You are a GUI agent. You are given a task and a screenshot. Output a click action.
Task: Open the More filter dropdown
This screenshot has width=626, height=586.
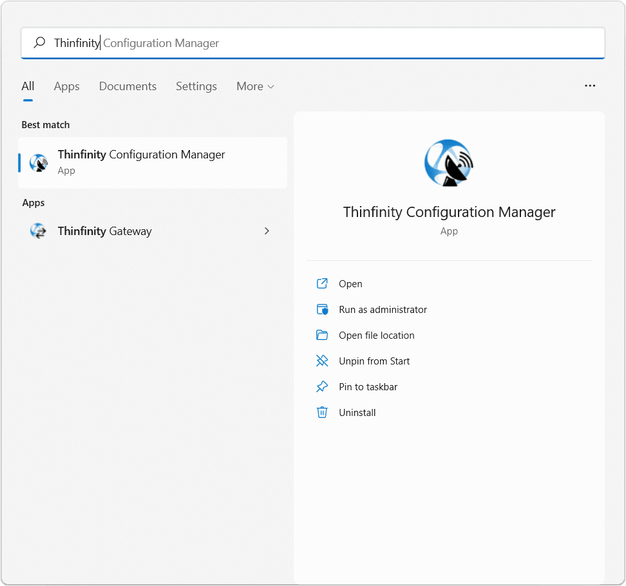(x=255, y=86)
